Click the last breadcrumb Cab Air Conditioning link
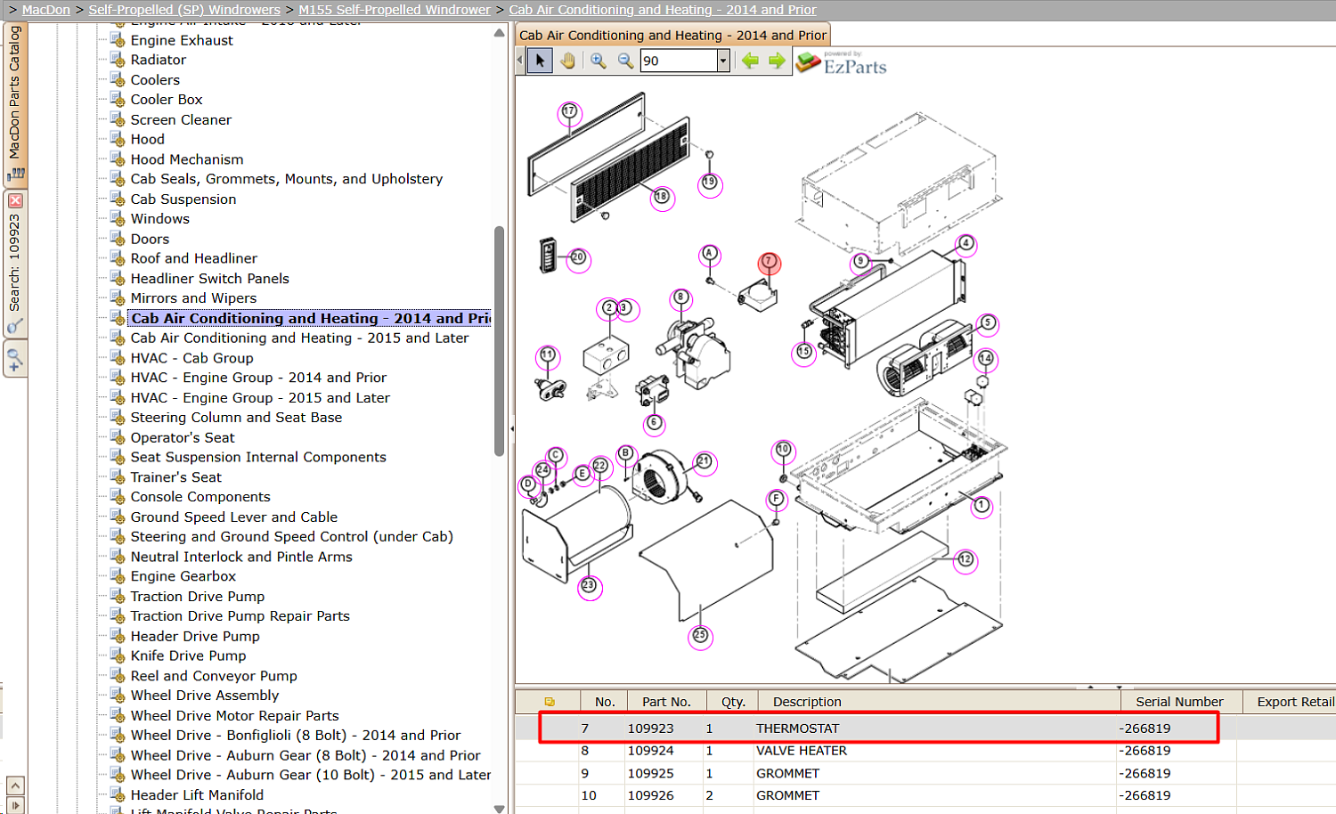This screenshot has width=1336, height=814. (x=663, y=10)
